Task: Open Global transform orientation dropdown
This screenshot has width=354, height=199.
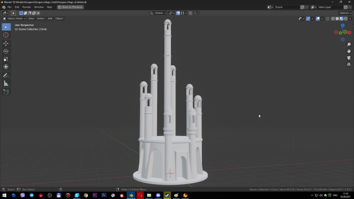Action: [x=159, y=13]
